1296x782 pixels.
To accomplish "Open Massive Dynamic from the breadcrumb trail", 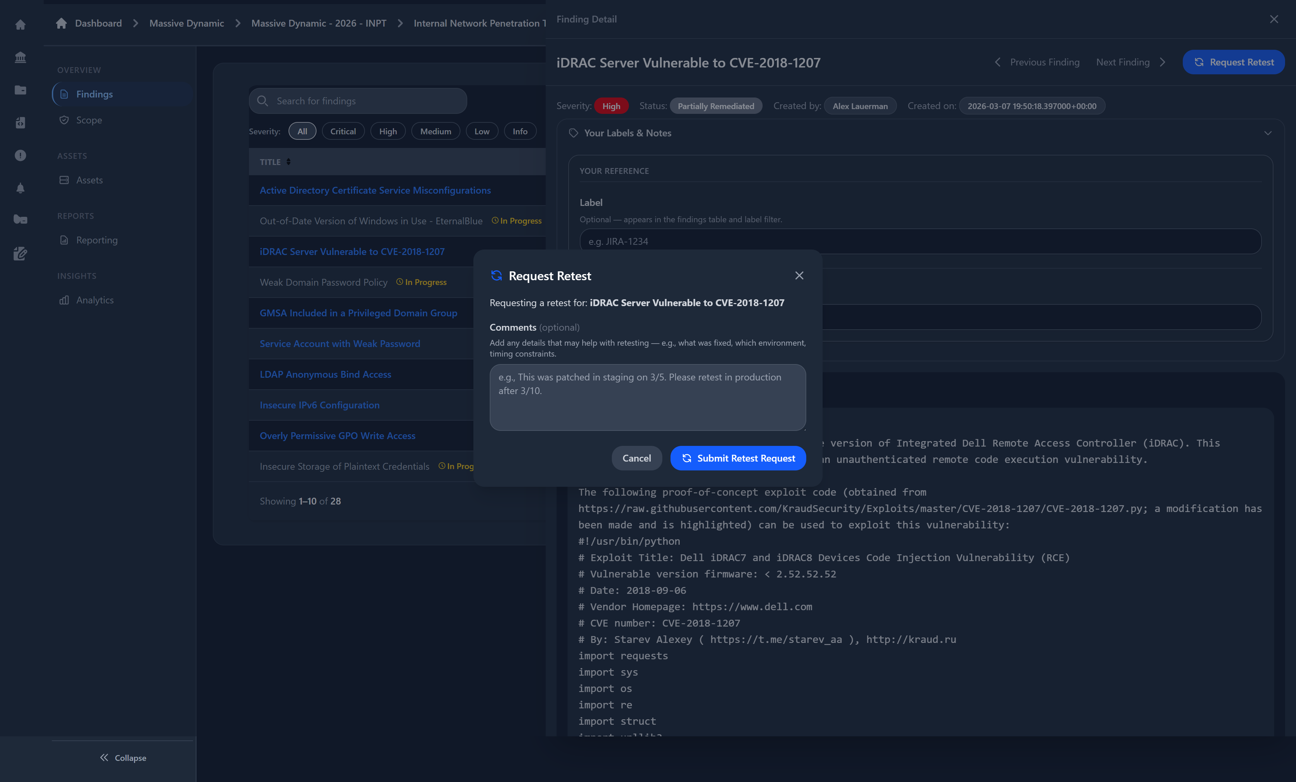I will pos(186,23).
